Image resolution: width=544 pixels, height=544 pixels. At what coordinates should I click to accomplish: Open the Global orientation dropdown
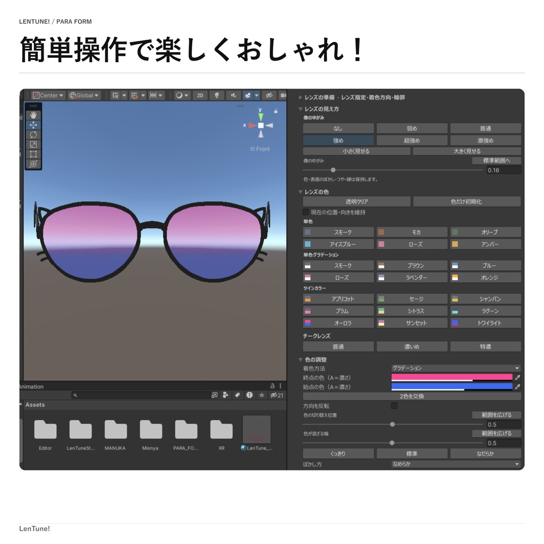pyautogui.click(x=84, y=96)
